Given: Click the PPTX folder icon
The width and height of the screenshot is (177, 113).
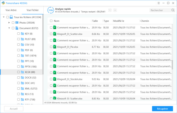Looking at the screenshot, I should coord(22,67).
